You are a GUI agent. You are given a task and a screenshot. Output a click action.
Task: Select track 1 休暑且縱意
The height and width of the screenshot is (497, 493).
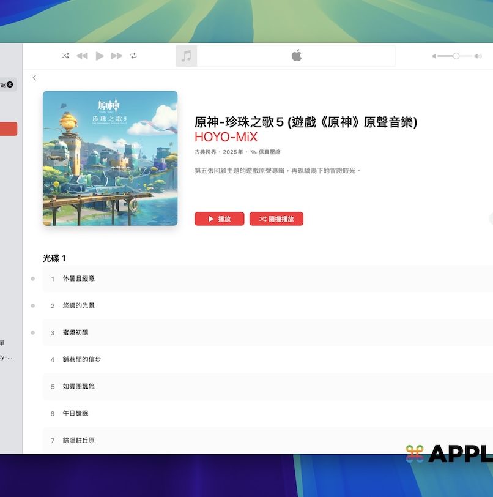[x=78, y=278]
